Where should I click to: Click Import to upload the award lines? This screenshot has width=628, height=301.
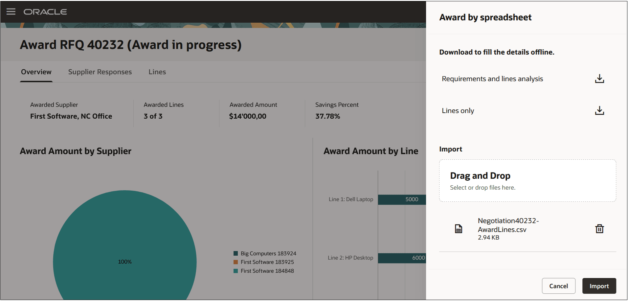point(599,286)
